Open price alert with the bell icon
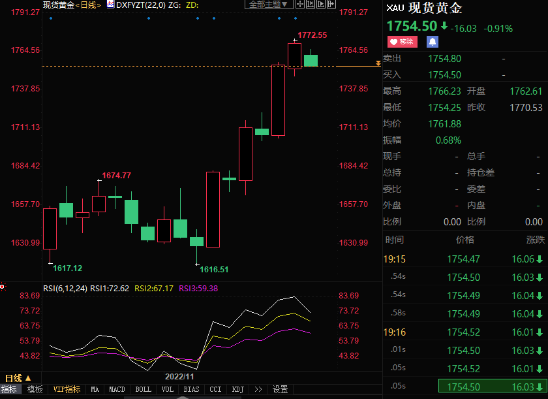 click(x=432, y=42)
